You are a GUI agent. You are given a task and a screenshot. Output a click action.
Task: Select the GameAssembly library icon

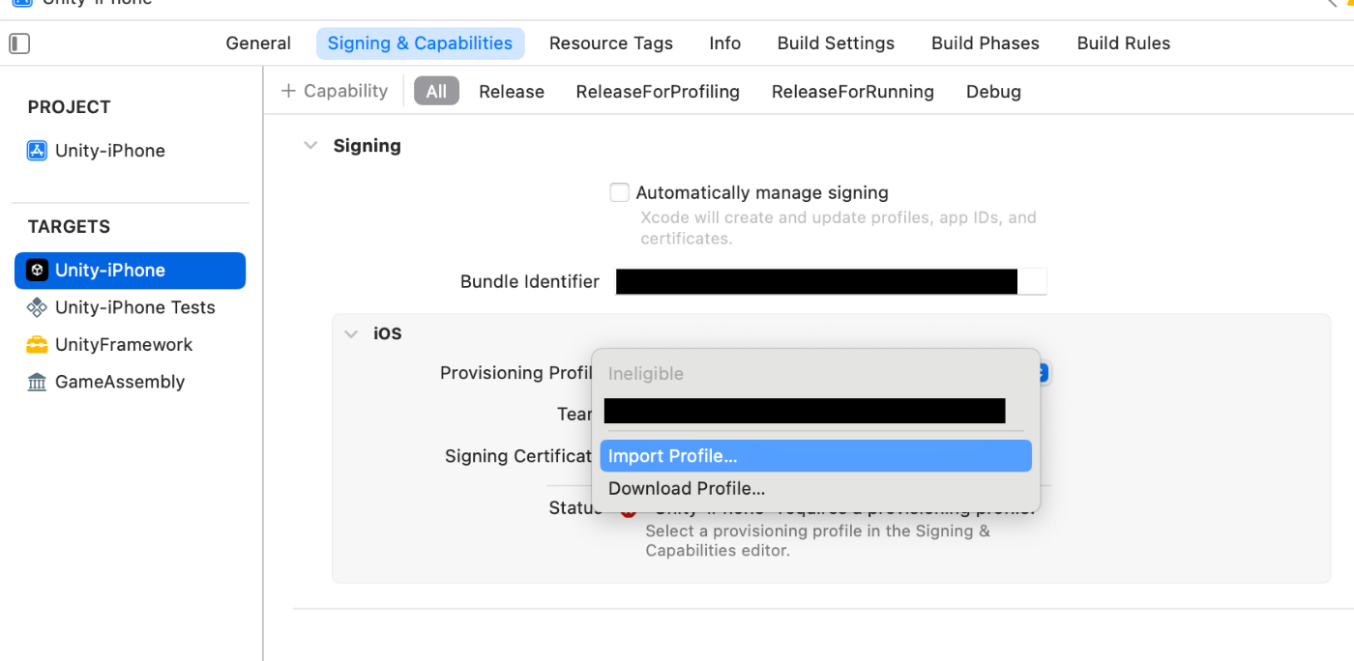click(x=37, y=382)
